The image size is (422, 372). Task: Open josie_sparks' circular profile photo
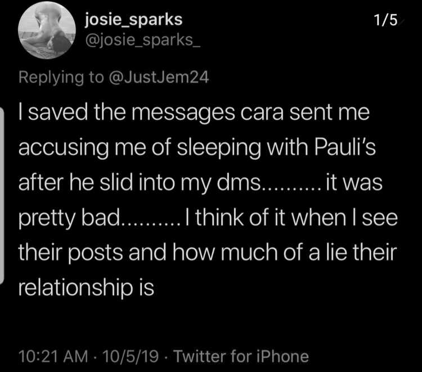tap(47, 30)
